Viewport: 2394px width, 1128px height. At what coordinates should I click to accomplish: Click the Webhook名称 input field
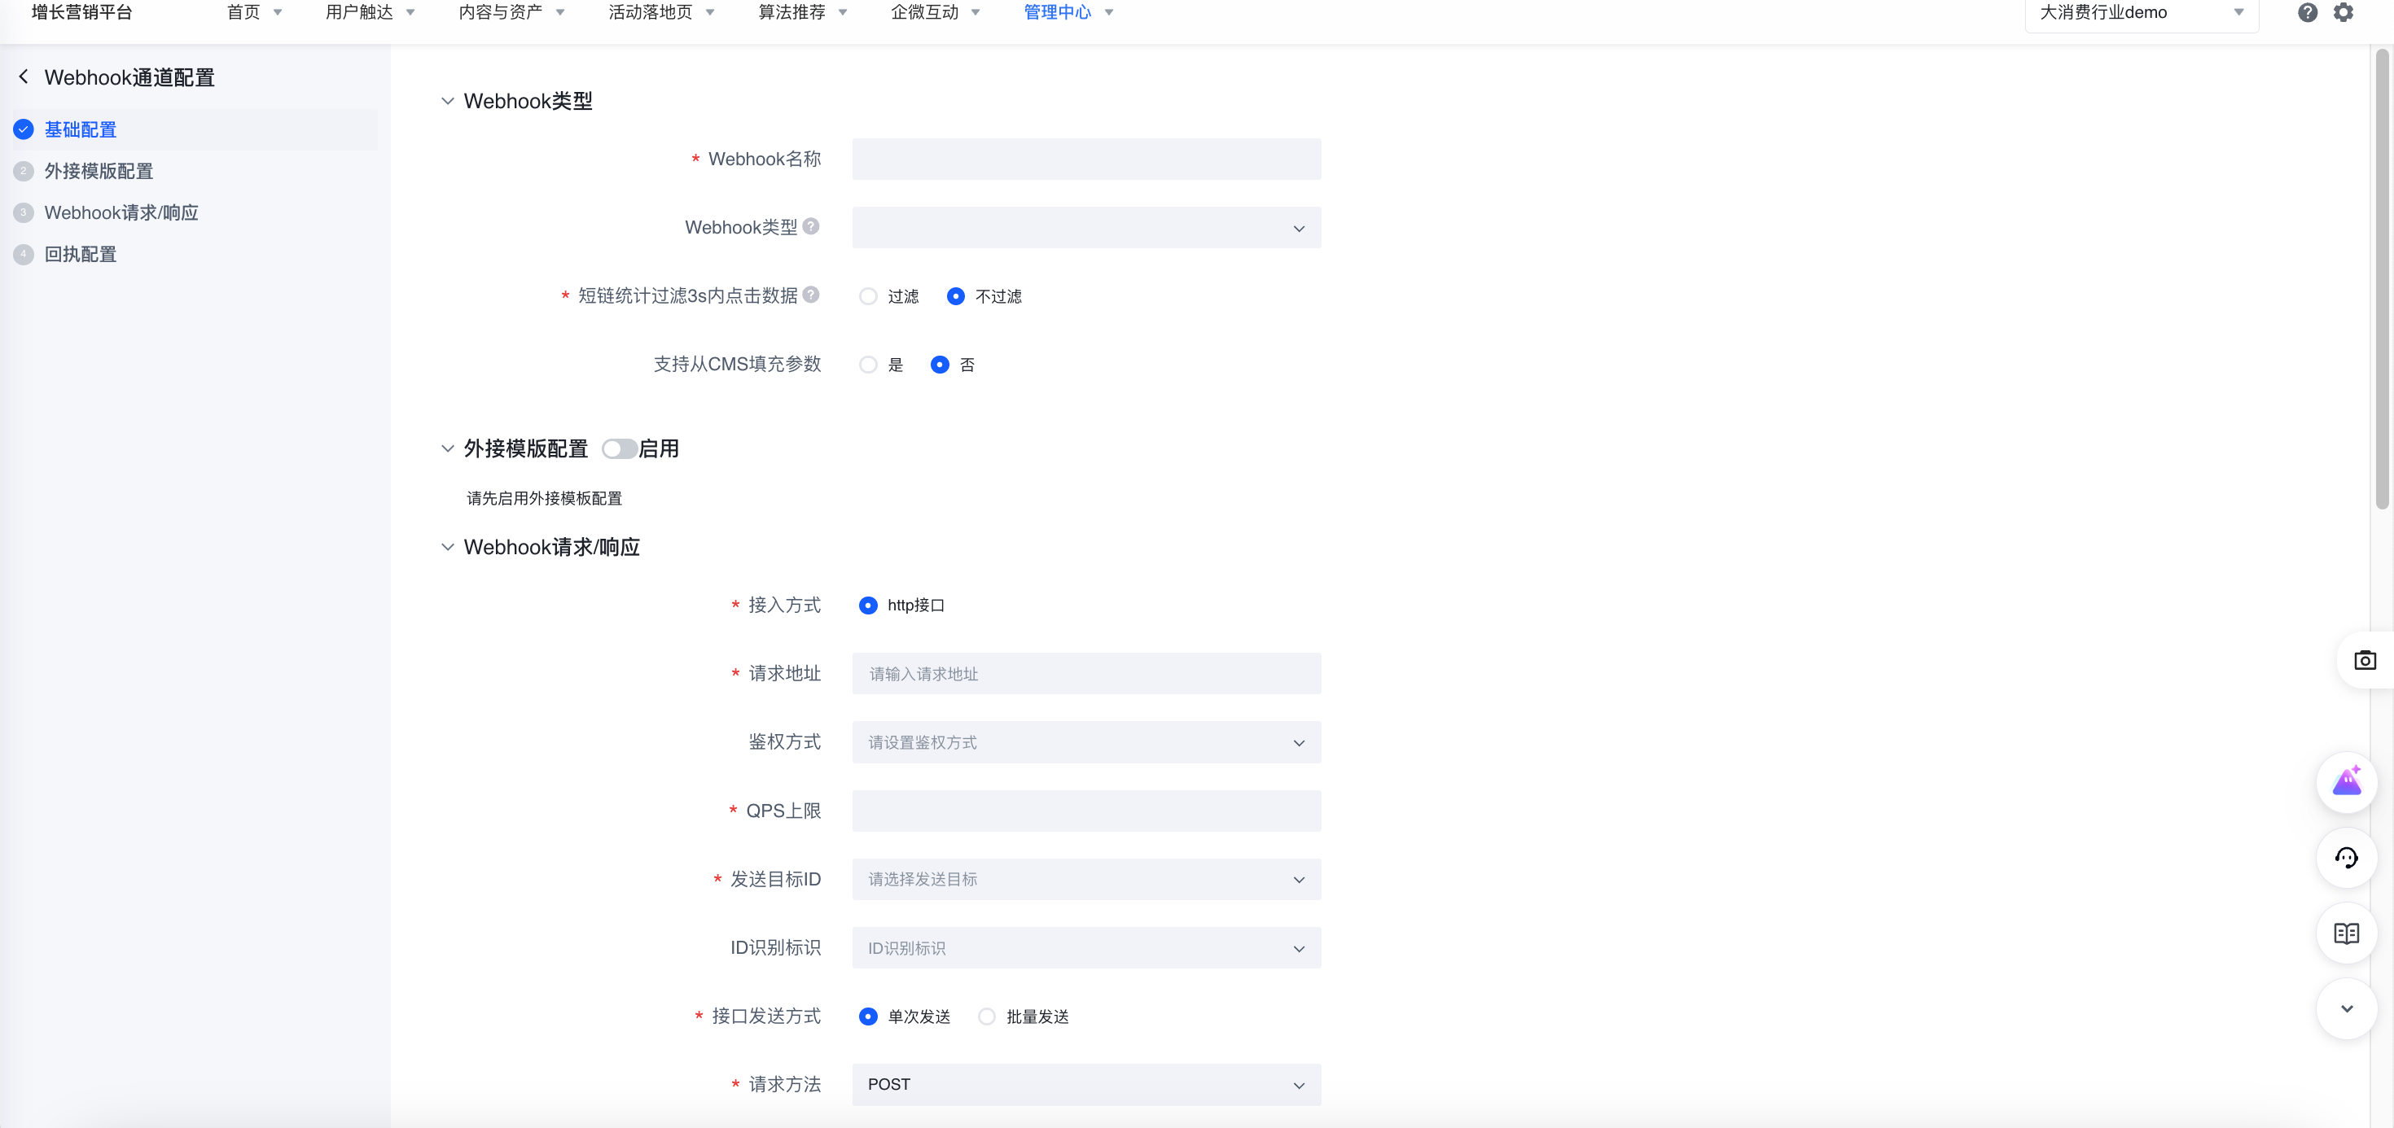[x=1086, y=159]
